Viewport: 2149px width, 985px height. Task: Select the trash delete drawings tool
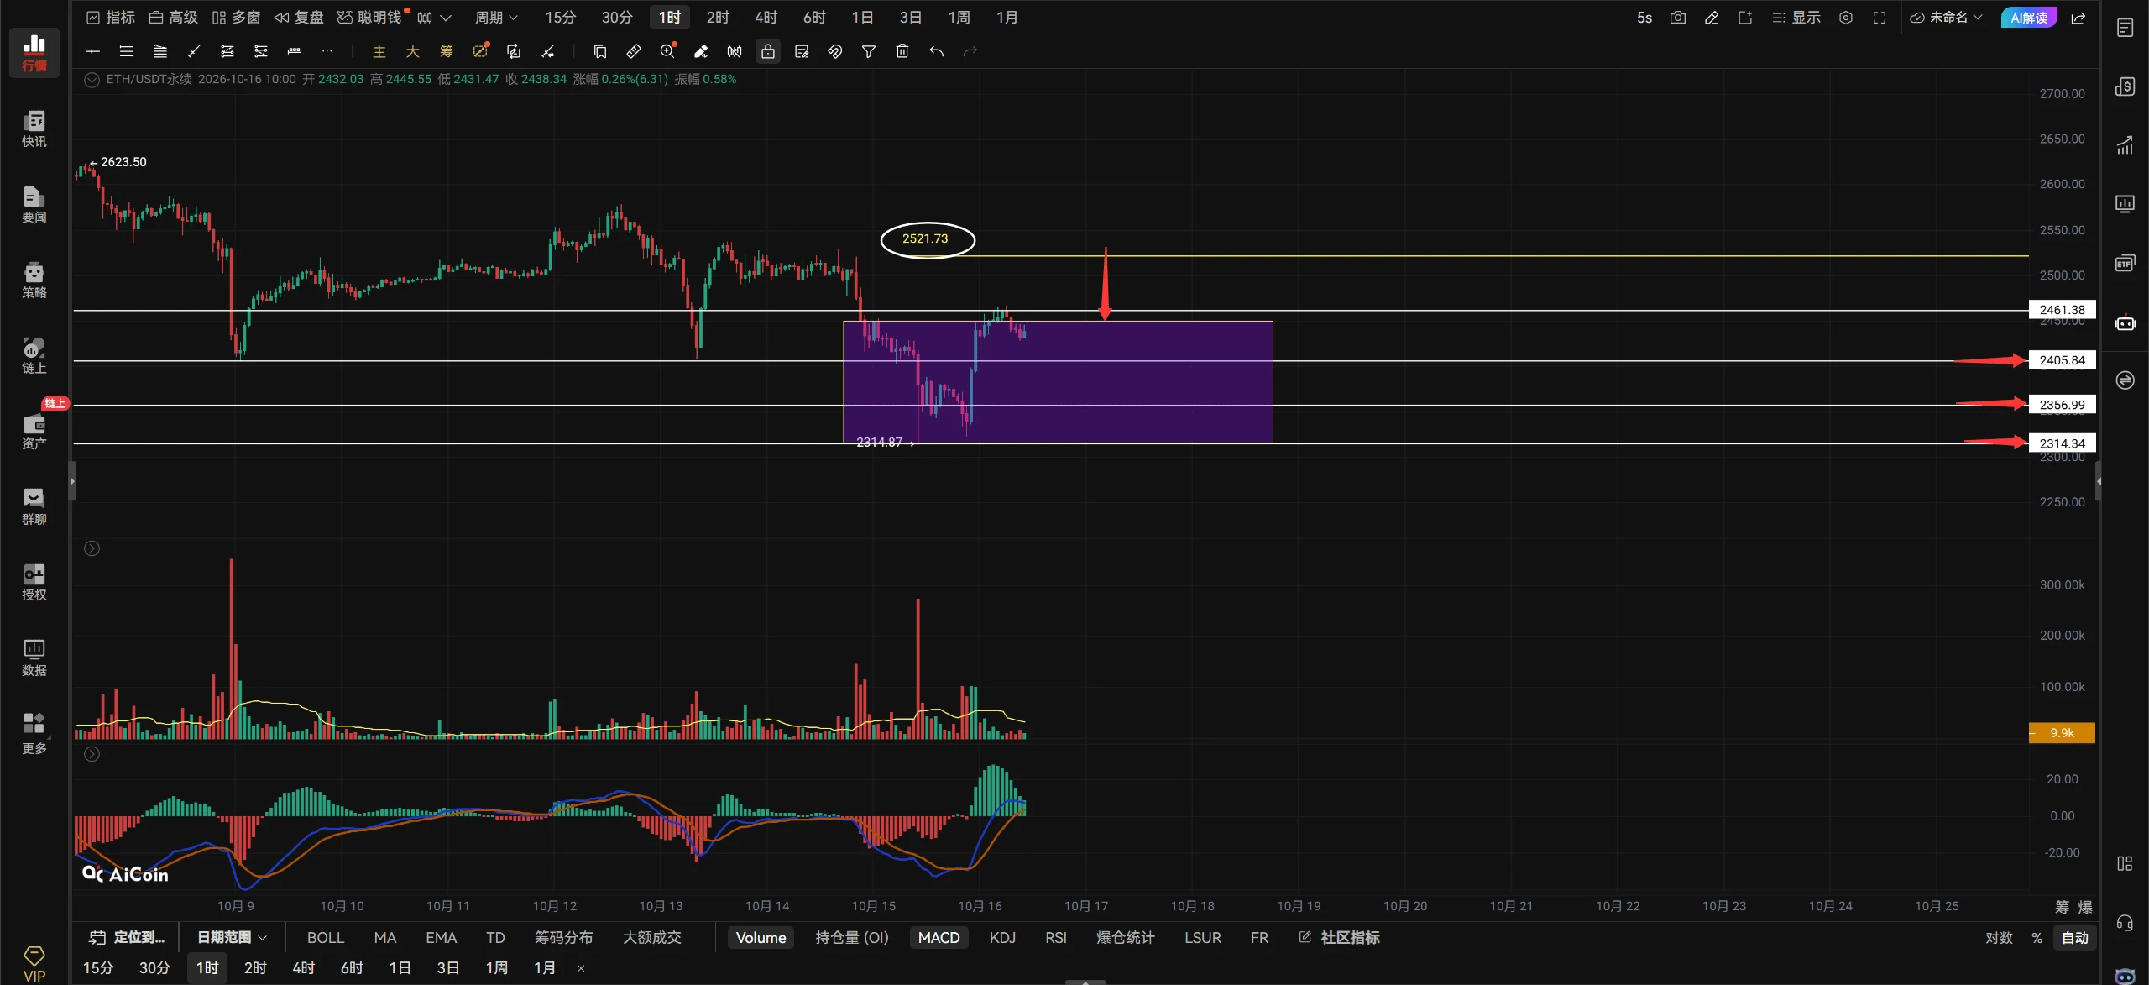tap(902, 51)
